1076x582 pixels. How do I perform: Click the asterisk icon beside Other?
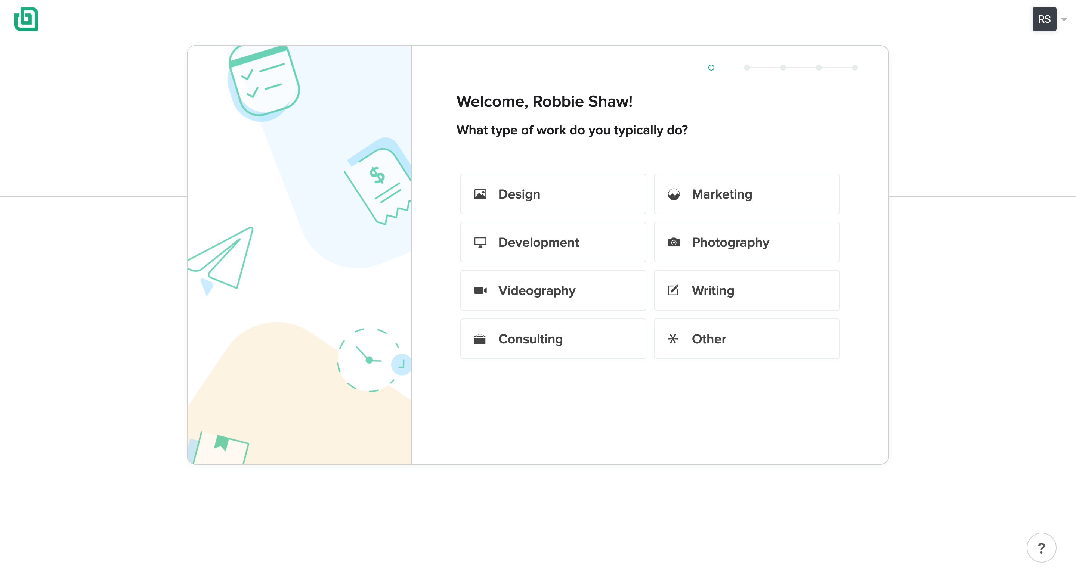click(x=672, y=339)
